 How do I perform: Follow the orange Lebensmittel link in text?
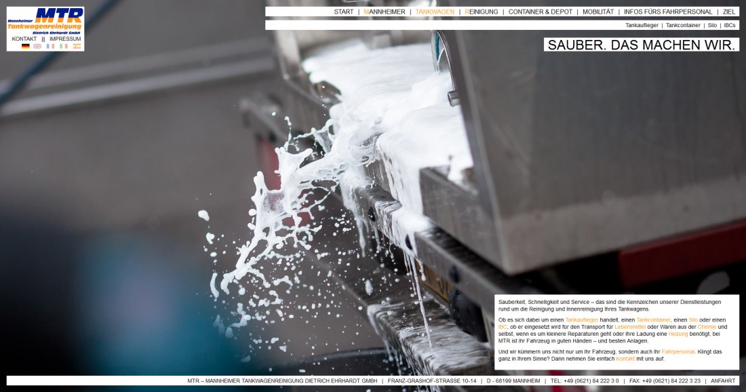pyautogui.click(x=630, y=327)
